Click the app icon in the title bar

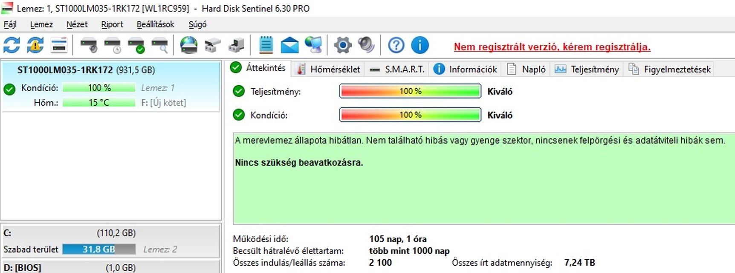(7, 8)
